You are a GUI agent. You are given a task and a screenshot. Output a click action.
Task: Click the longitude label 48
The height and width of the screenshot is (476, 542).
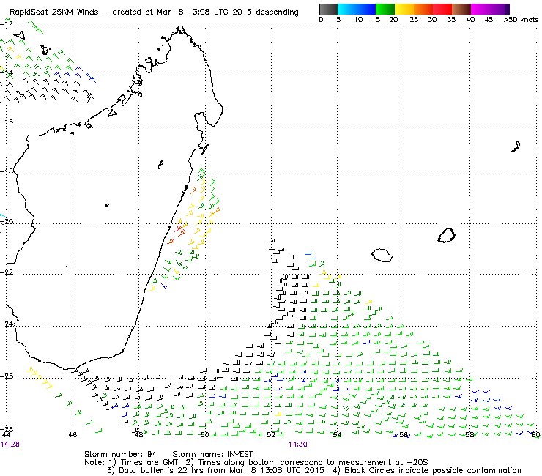point(138,435)
